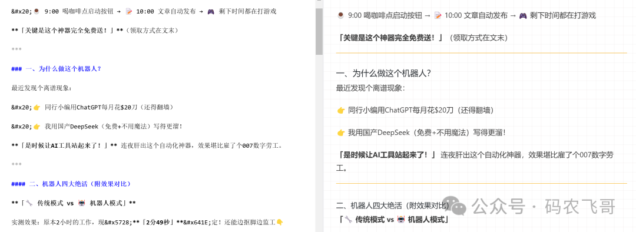Click the second '***' separator line in editor

point(16,165)
